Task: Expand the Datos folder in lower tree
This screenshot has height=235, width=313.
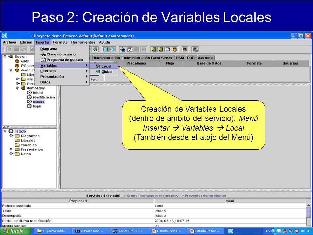Action: (x=11, y=154)
